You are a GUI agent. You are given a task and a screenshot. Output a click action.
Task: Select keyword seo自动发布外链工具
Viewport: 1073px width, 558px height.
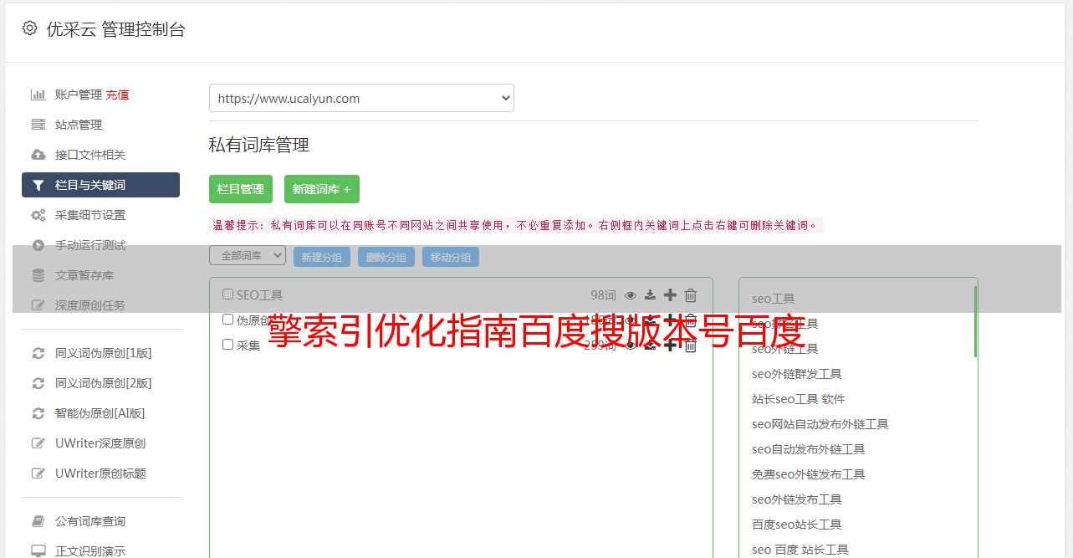(808, 449)
